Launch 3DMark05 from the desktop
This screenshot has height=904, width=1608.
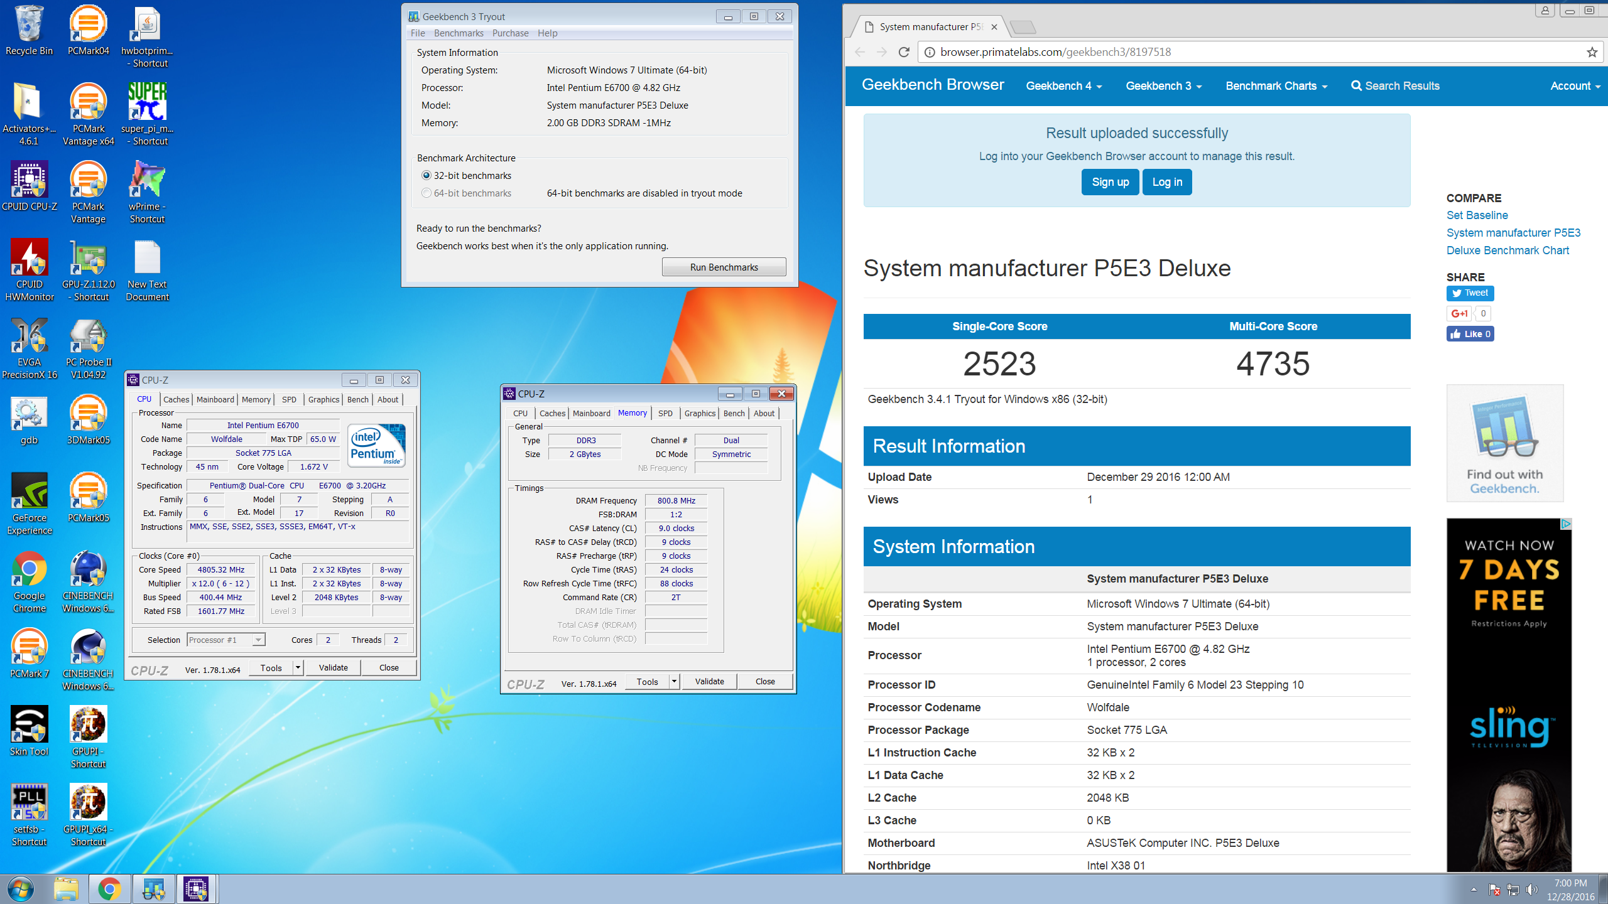click(88, 421)
